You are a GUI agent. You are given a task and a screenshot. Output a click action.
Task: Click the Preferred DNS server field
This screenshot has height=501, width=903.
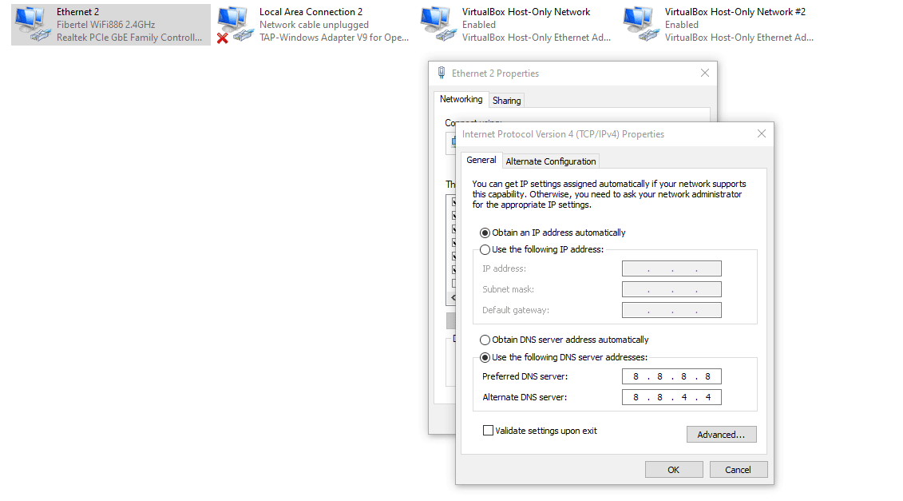click(x=671, y=376)
